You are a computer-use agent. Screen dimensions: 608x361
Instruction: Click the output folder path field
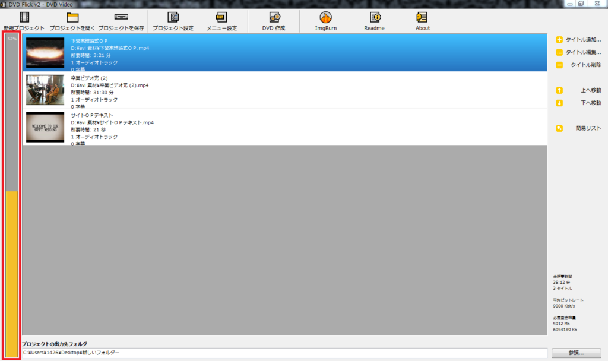284,353
